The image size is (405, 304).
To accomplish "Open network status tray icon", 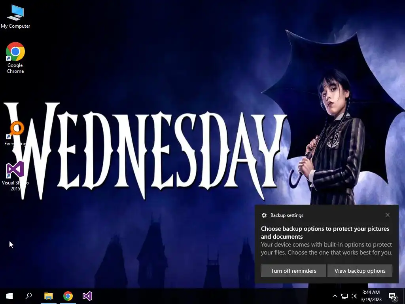I will coord(344,296).
